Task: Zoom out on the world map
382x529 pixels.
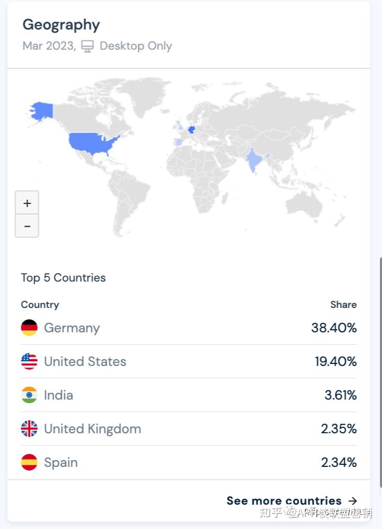Action: [x=27, y=226]
